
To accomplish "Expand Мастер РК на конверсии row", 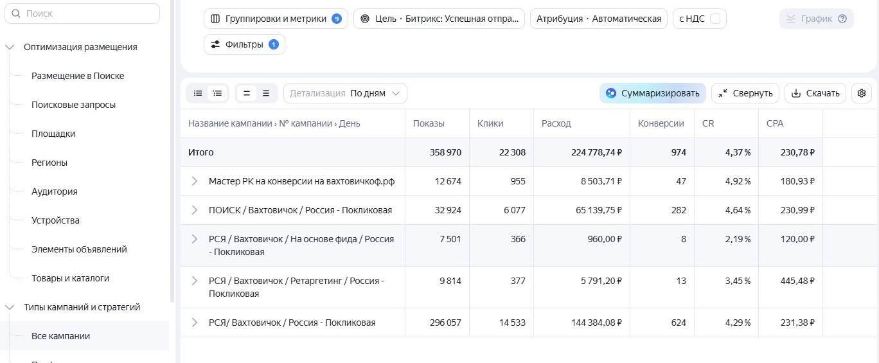I will tap(195, 181).
